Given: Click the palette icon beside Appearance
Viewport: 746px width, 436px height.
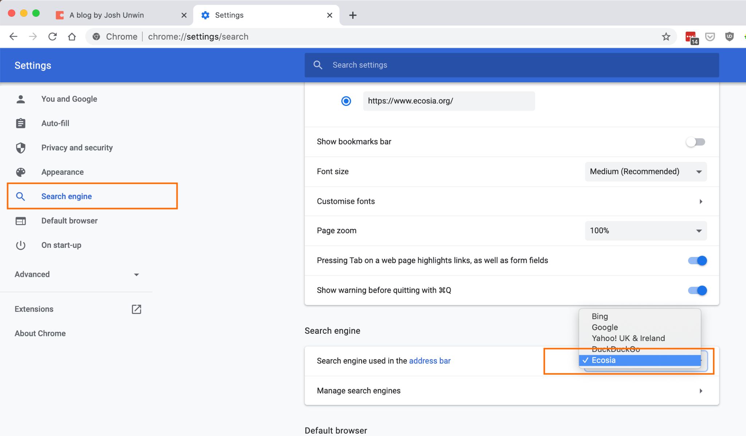Looking at the screenshot, I should (x=21, y=172).
